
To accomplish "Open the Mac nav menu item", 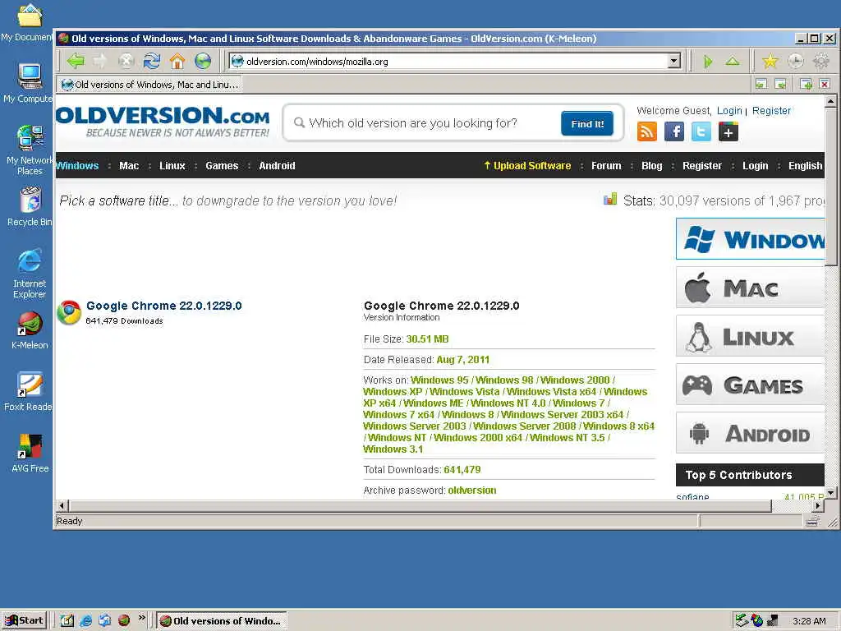I will point(129,166).
